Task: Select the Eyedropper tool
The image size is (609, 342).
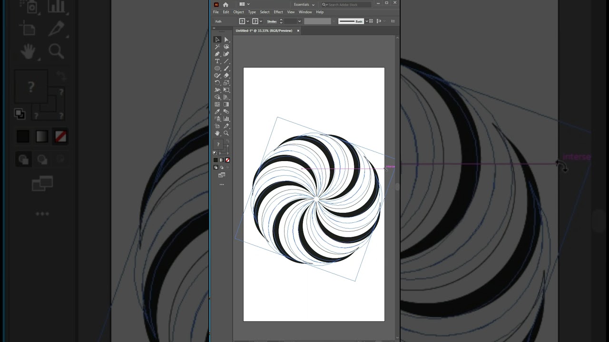Action: (x=217, y=112)
